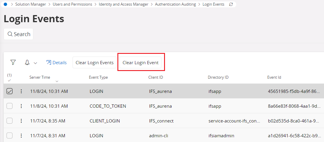Click the Search box
This screenshot has width=324, height=142.
[18, 34]
